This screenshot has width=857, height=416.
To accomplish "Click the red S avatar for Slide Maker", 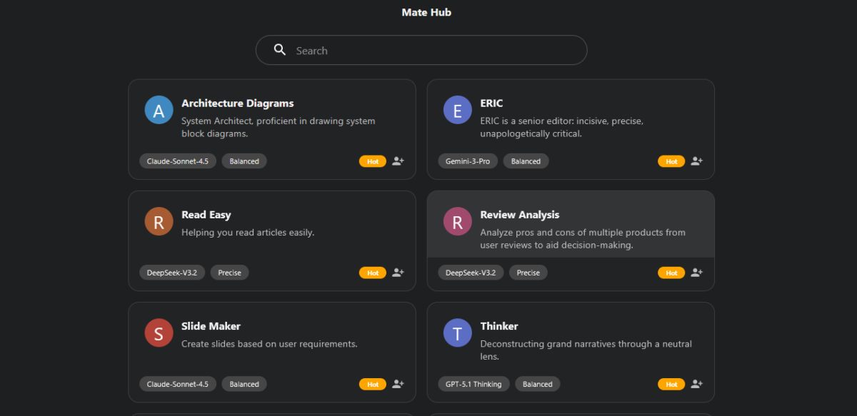I will (x=159, y=333).
